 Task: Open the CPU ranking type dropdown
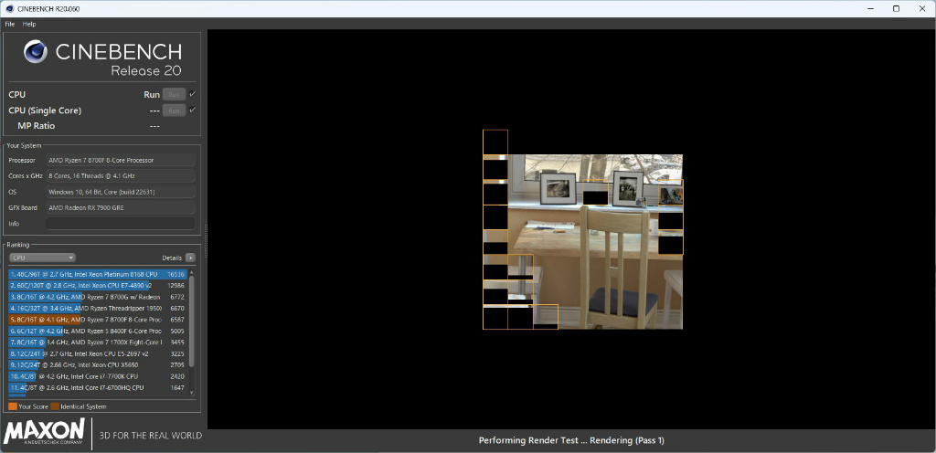[42, 258]
